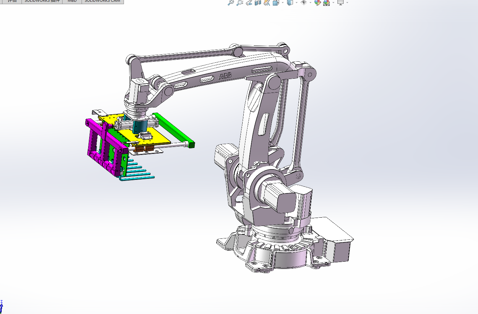
Task: Toggle the Section View tool
Action: pos(258,2)
